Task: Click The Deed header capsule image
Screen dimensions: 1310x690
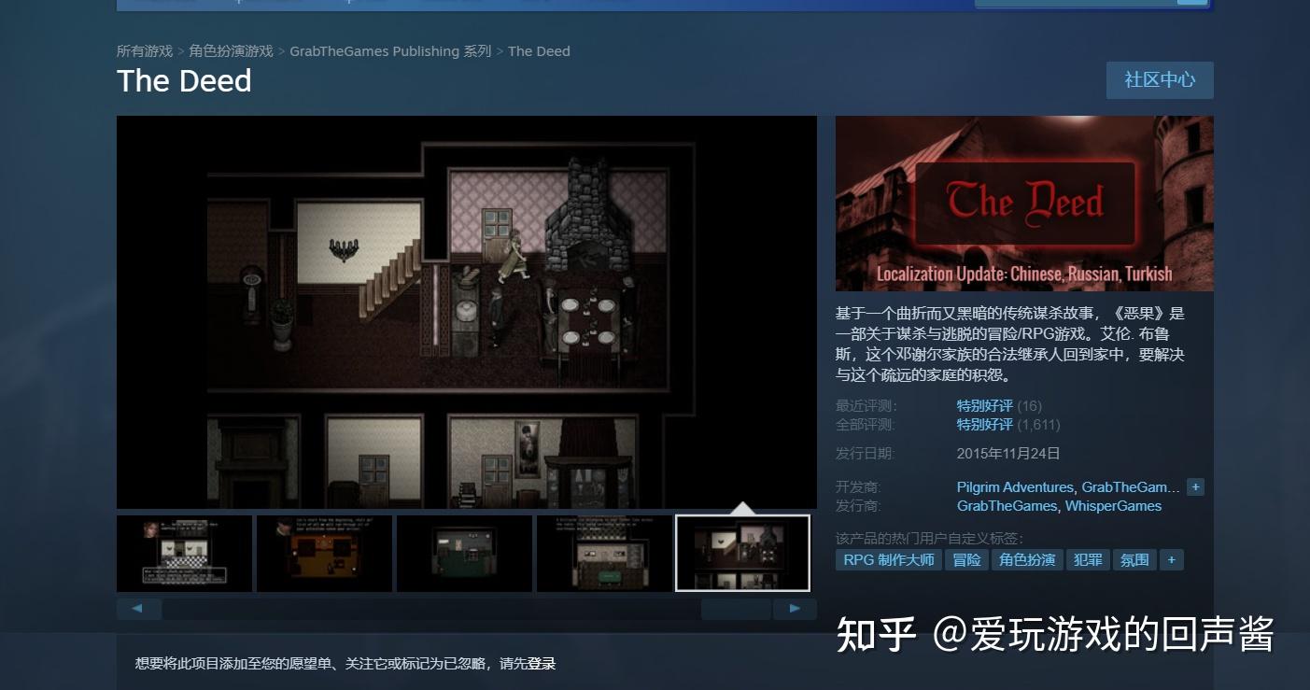Action: pos(1024,204)
